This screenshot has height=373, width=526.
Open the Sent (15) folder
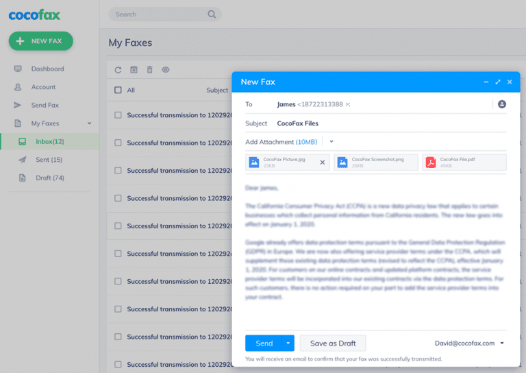49,160
